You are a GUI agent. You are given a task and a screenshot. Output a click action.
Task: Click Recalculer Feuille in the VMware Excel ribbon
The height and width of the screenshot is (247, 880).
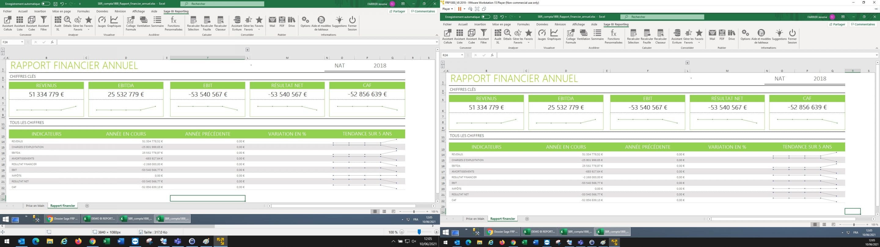[x=647, y=36]
